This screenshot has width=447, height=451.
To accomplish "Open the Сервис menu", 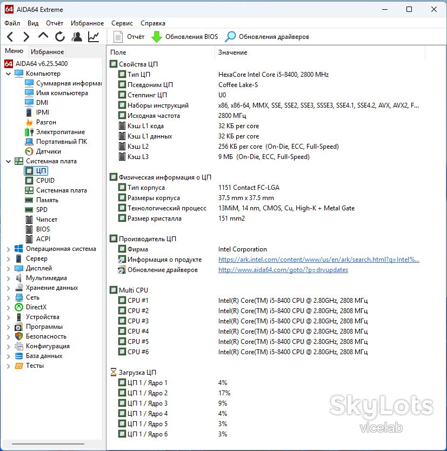I will point(122,23).
